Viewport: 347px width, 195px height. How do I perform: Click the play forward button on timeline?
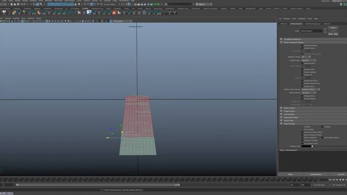point(343,180)
